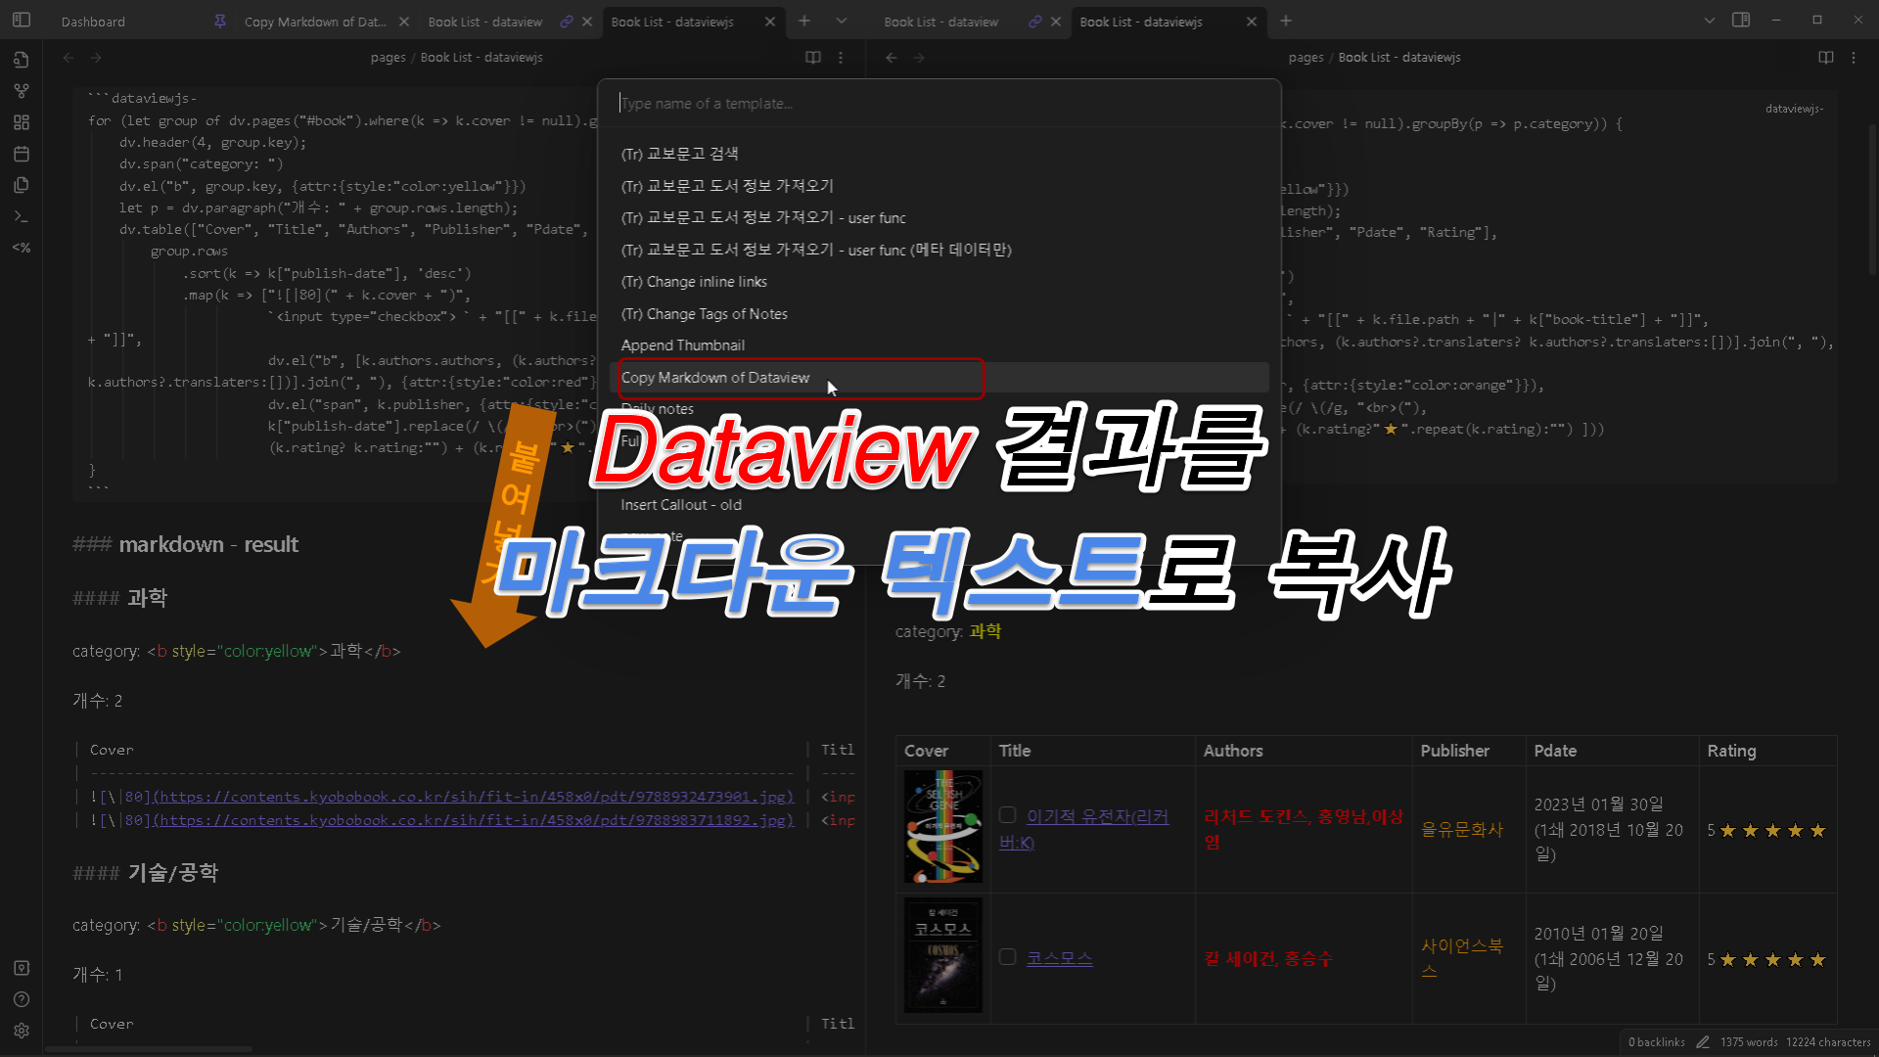Focus the template name search field
This screenshot has height=1057, width=1879.
click(938, 104)
